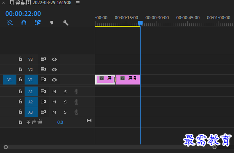The width and height of the screenshot is (234, 153).
Task: Add marker using shield marker icon
Action: 52,23
